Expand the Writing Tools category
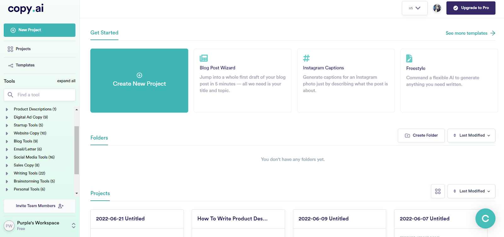The image size is (504, 237). coord(7,173)
